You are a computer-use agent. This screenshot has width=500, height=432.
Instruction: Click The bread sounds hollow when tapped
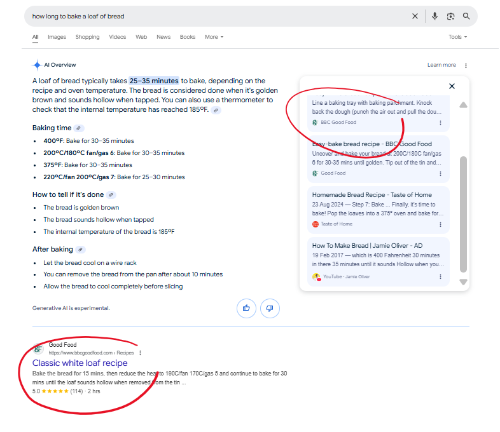click(99, 220)
